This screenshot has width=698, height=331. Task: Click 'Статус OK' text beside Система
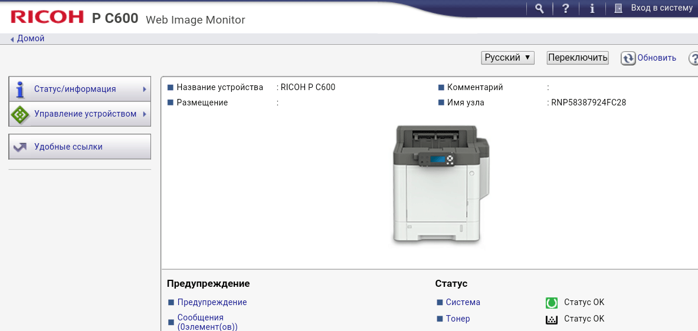click(584, 302)
